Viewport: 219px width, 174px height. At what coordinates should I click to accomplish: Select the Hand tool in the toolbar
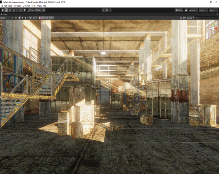(2, 10)
